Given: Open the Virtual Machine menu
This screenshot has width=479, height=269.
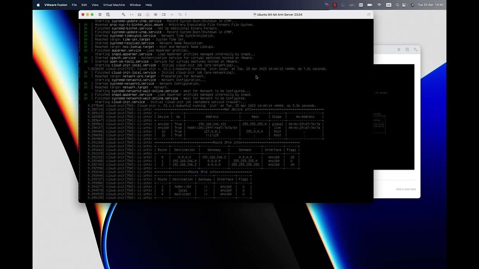Looking at the screenshot, I should (114, 5).
